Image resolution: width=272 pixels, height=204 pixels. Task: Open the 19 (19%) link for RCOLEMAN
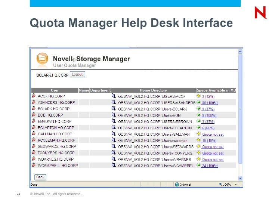pyautogui.click(x=209, y=140)
